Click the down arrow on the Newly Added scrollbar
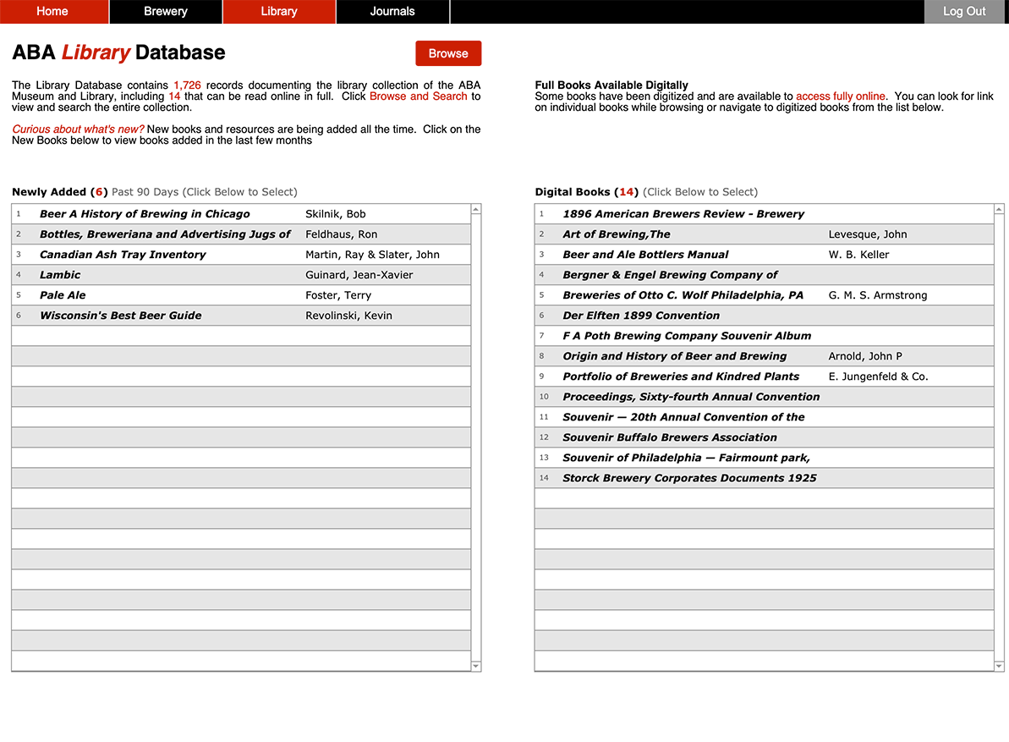 (x=475, y=664)
